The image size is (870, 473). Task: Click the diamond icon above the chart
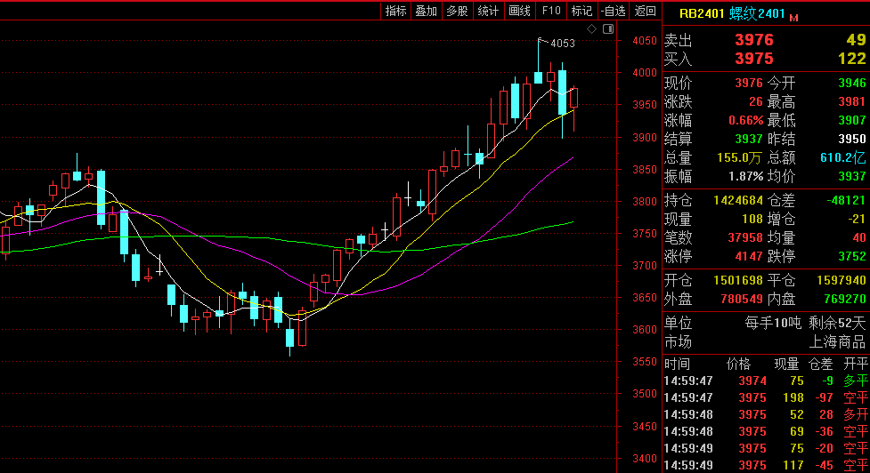(593, 29)
